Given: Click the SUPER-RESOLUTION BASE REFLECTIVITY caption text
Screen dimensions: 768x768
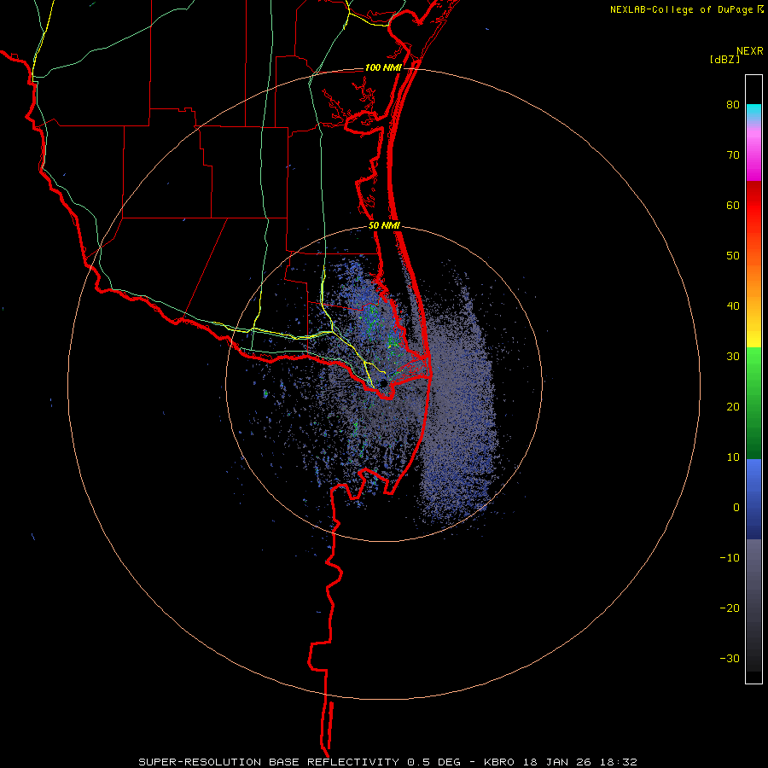Looking at the screenshot, I should click(270, 762).
